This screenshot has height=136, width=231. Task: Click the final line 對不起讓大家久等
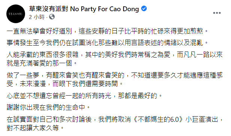coord(35,128)
